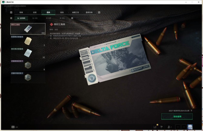Click the question mark help icon near expiry notice
Viewport: 203px width, 131px height.
191,111
